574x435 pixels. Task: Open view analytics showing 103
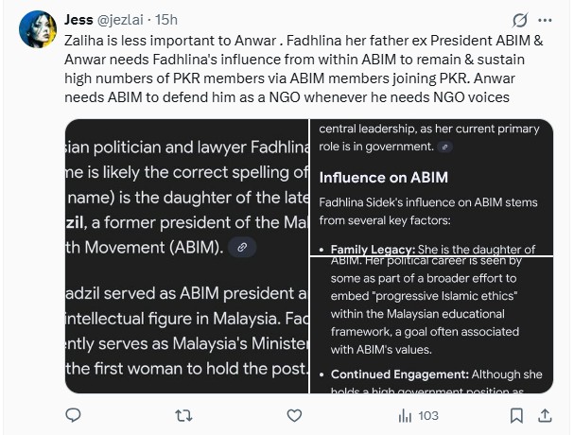pos(417,415)
